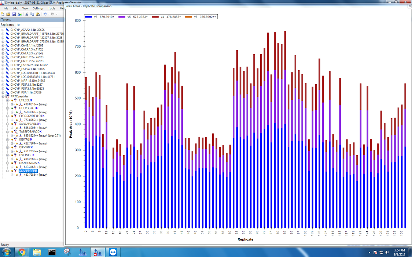Open the undo history dropdown arrow
Image resolution: width=412 pixels, height=257 pixels.
(x=48, y=14)
